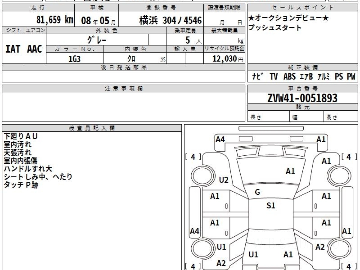Select inspector note シートしみ中、へたり
360x270 pixels.
[x=38, y=177]
